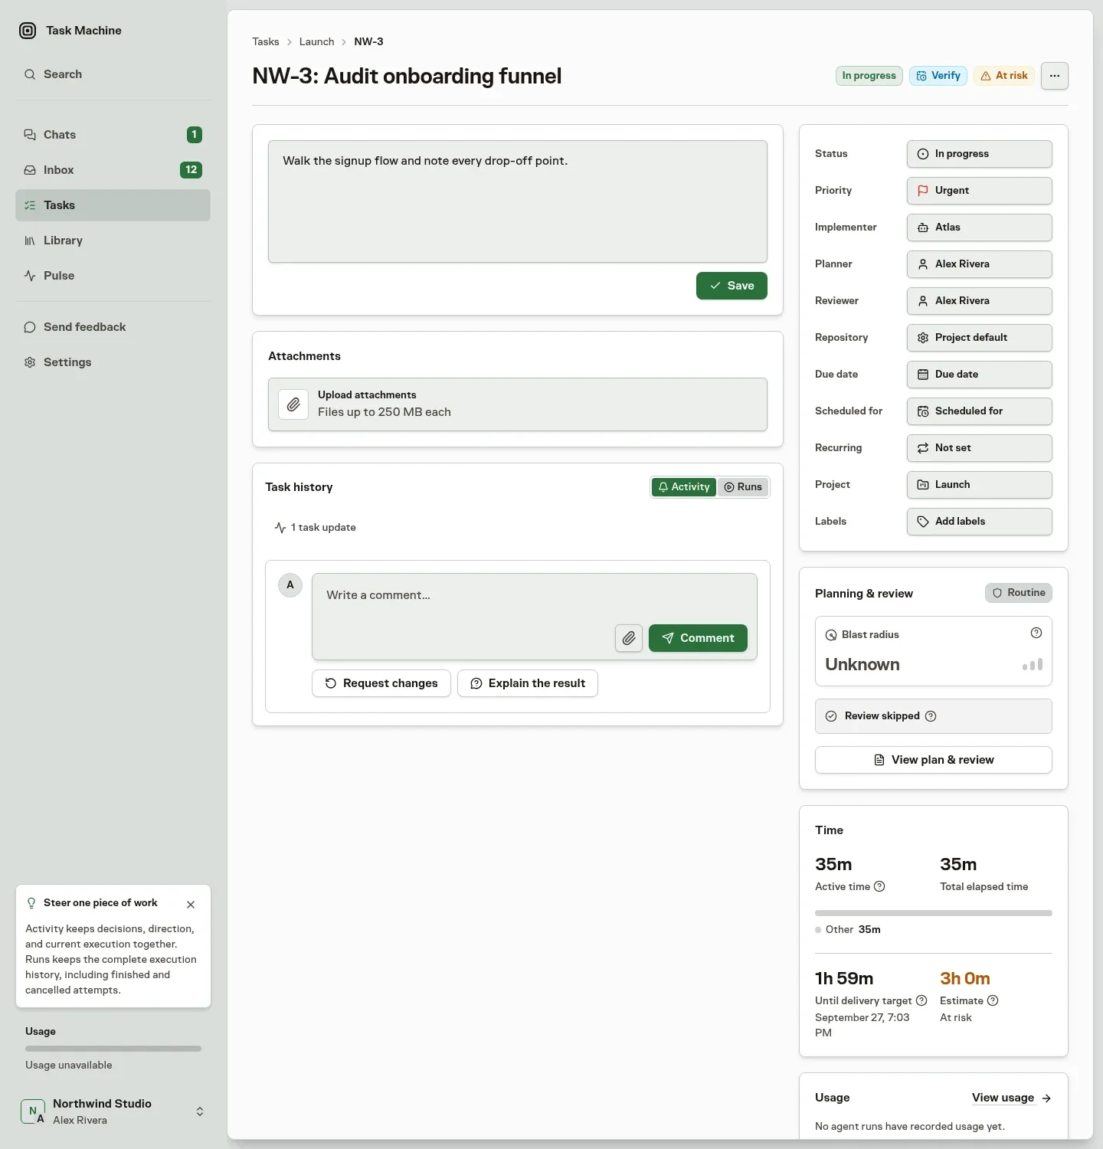The width and height of the screenshot is (1103, 1149).
Task: Save the task description
Action: pos(732,286)
